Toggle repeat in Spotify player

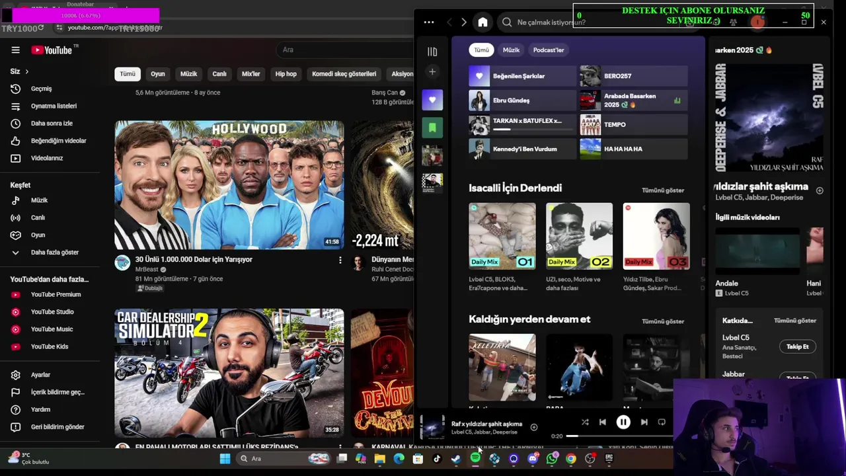662,422
